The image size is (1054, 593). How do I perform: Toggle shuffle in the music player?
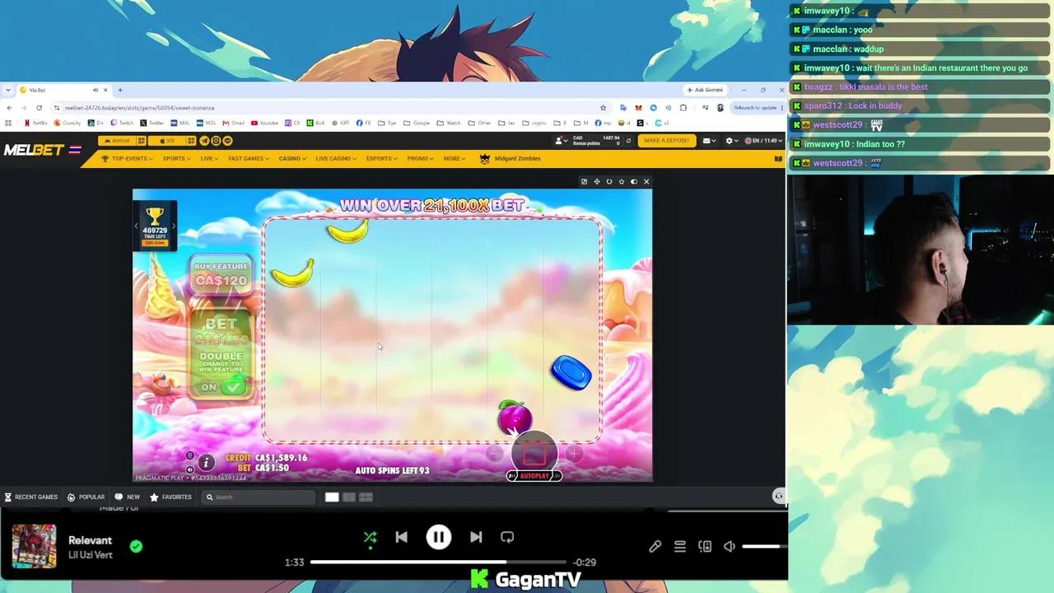pos(371,537)
